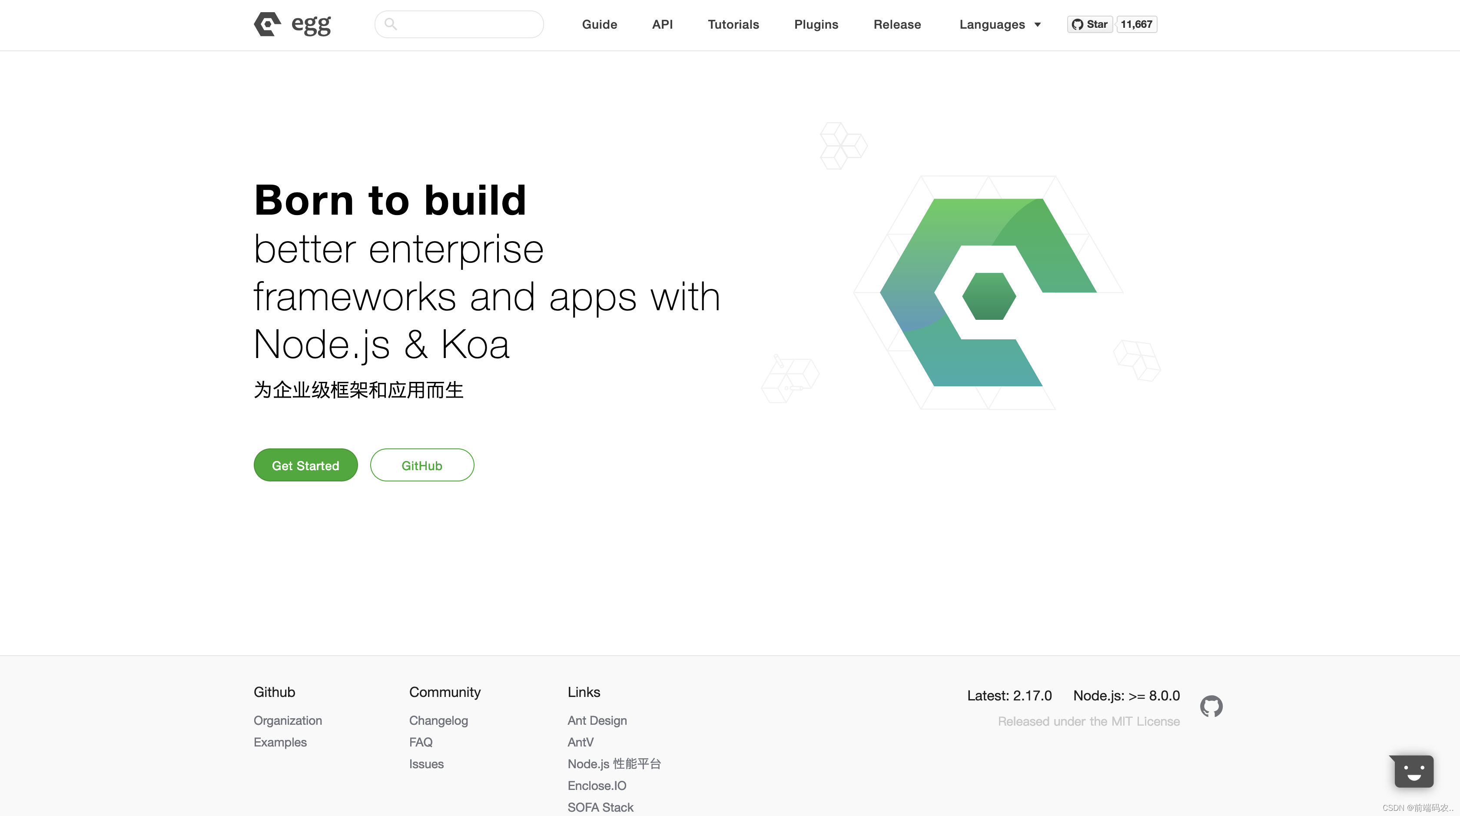Click the outlined GitHub button
The width and height of the screenshot is (1460, 816).
(x=421, y=465)
